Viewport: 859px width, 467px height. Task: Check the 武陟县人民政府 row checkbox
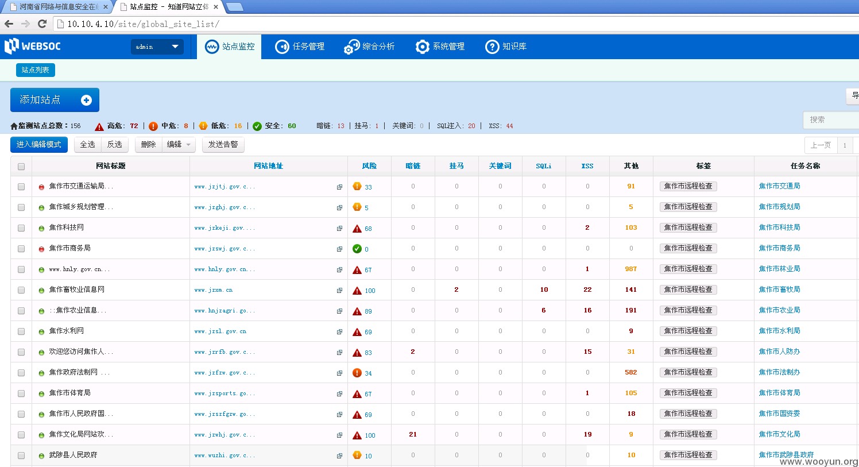pos(21,456)
